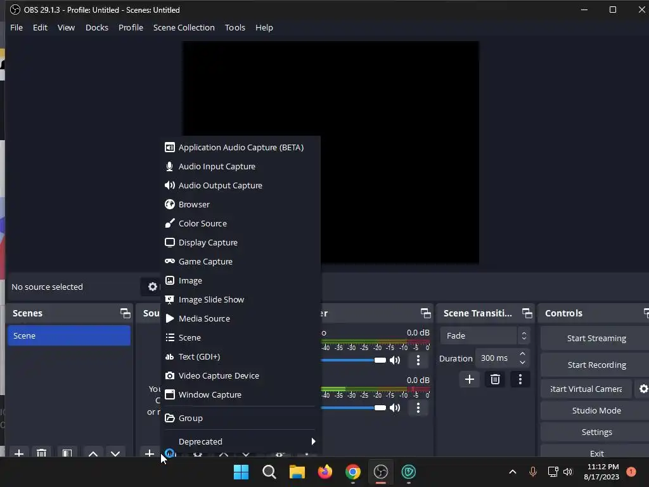This screenshot has width=649, height=487.
Task: Move scene down in the list
Action: pos(115,453)
